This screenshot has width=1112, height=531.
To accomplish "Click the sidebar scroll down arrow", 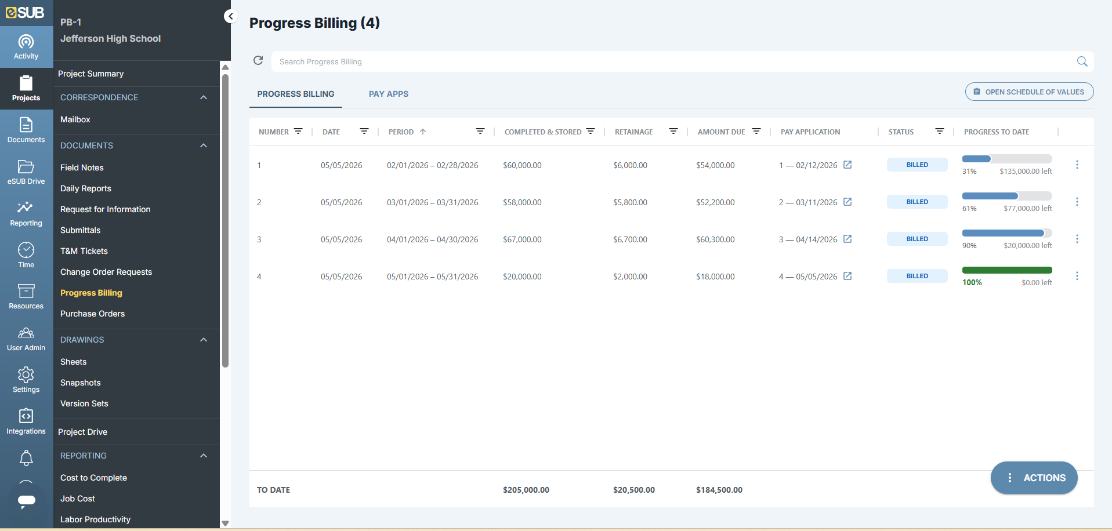I will click(x=225, y=523).
